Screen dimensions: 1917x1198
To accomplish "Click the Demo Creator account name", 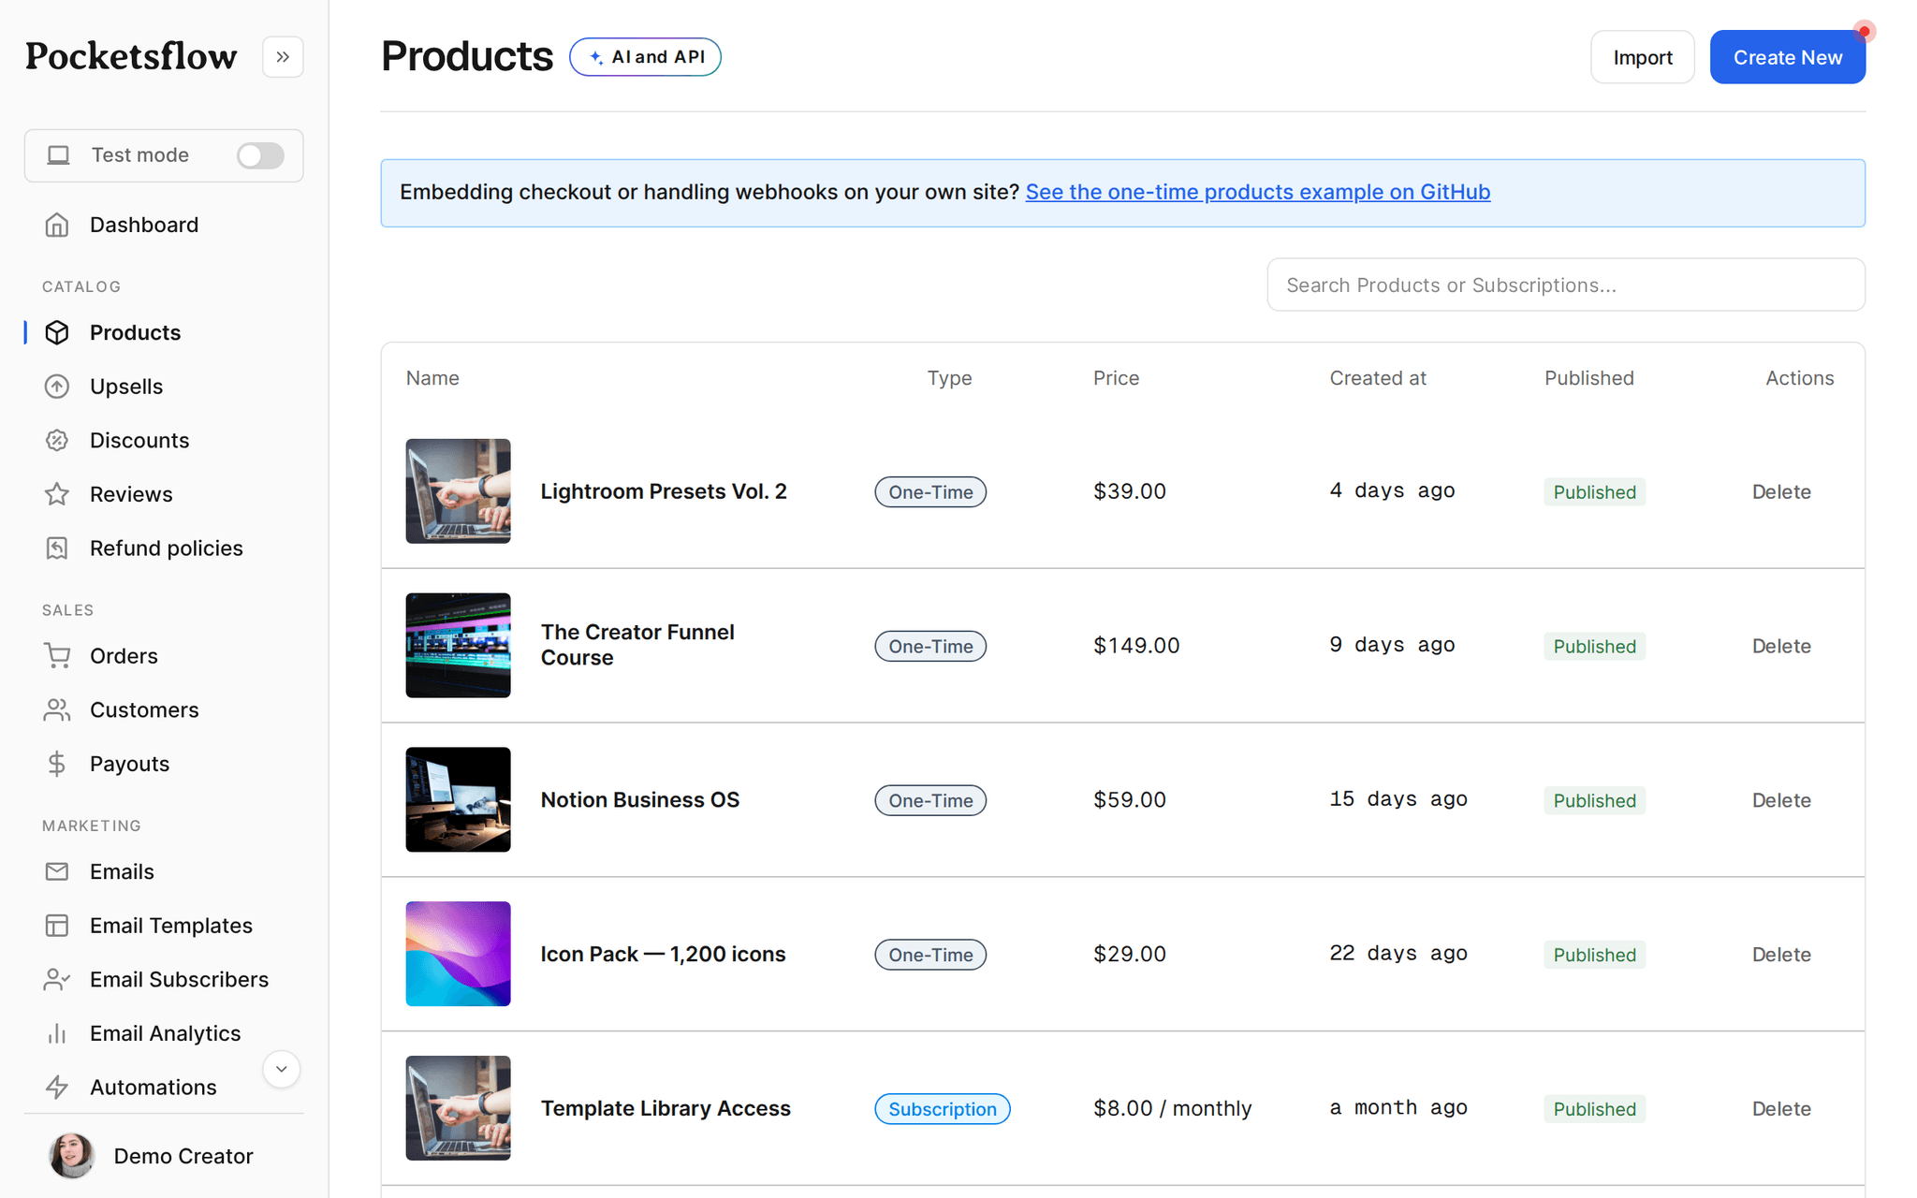I will (x=183, y=1156).
